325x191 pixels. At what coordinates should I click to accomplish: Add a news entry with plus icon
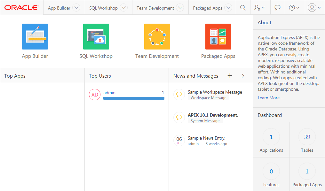230,76
